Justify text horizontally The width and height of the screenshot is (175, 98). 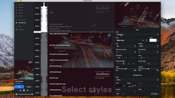(134, 64)
